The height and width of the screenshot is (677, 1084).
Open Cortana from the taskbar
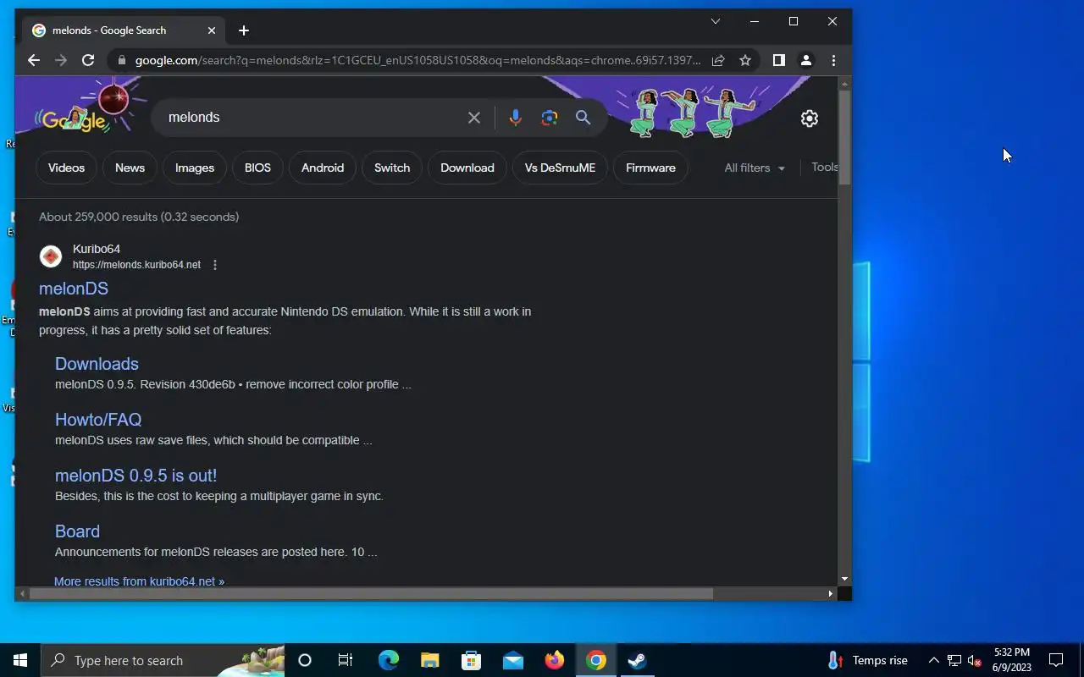tap(305, 660)
